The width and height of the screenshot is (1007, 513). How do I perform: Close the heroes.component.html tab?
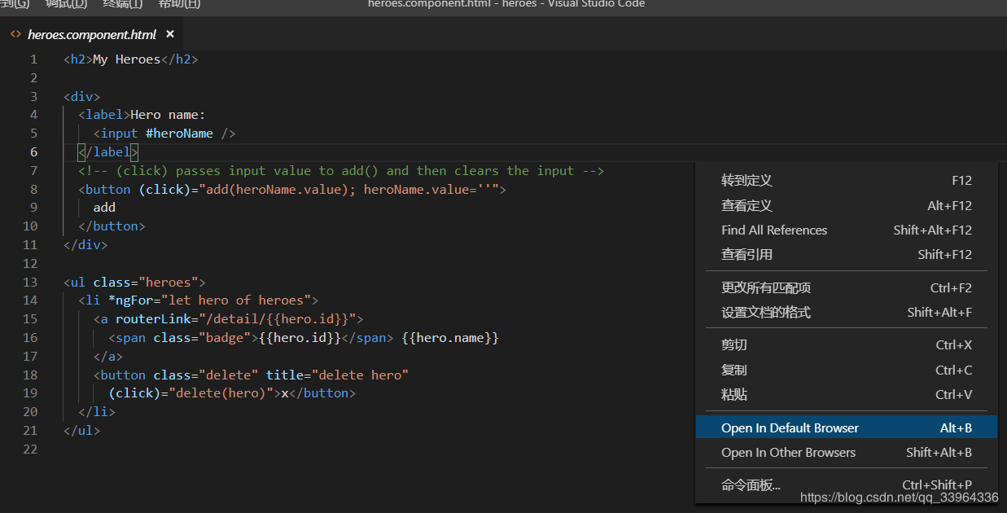click(x=170, y=34)
